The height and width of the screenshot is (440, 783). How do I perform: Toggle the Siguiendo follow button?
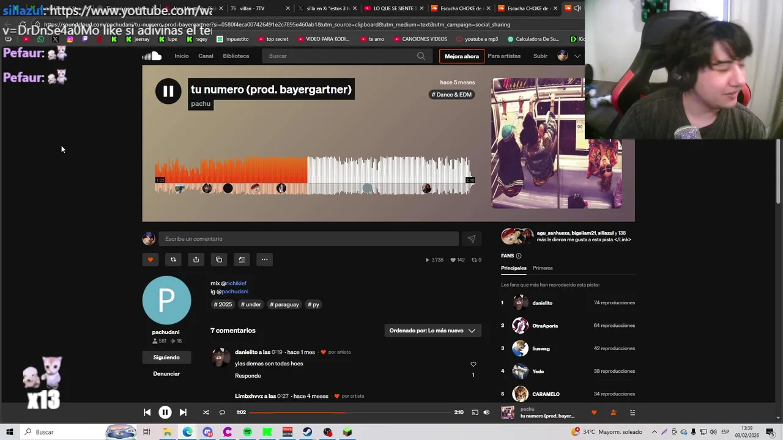[166, 358]
